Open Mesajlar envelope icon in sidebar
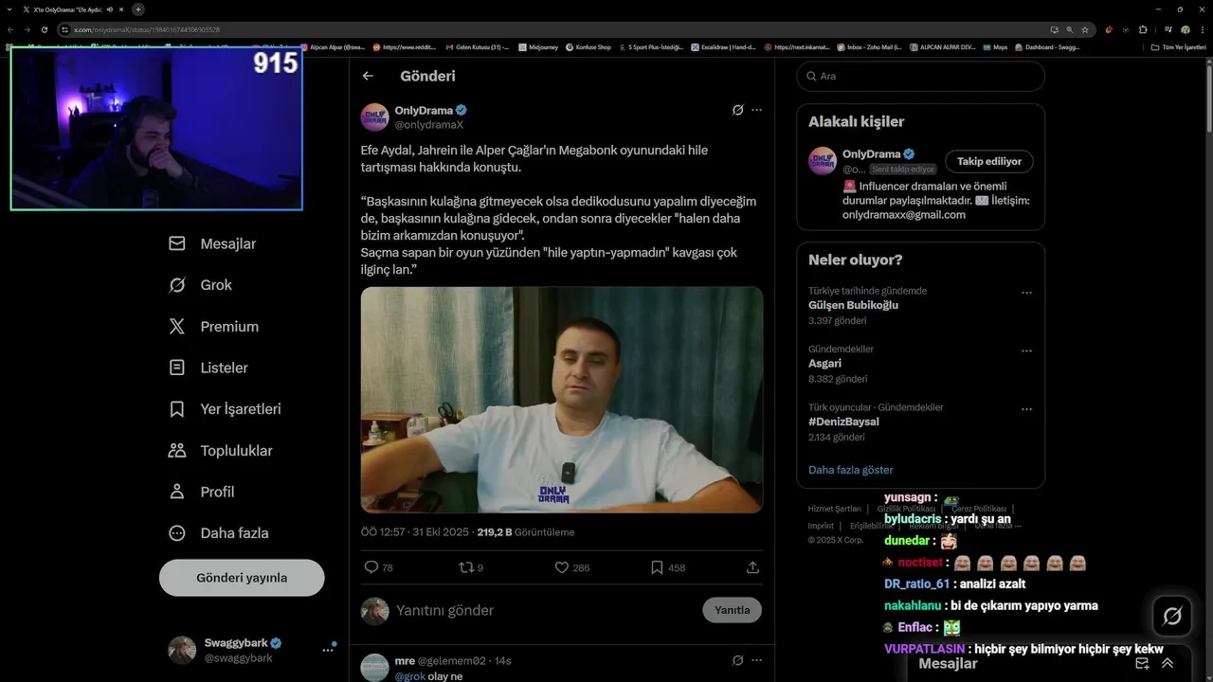Image resolution: width=1213 pixels, height=682 pixels. click(177, 243)
